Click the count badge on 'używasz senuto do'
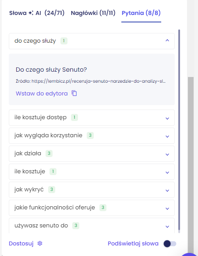Image resolution: width=198 pixels, height=256 pixels. [x=76, y=226]
